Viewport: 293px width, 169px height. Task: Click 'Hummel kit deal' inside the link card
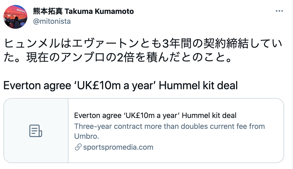point(209,115)
